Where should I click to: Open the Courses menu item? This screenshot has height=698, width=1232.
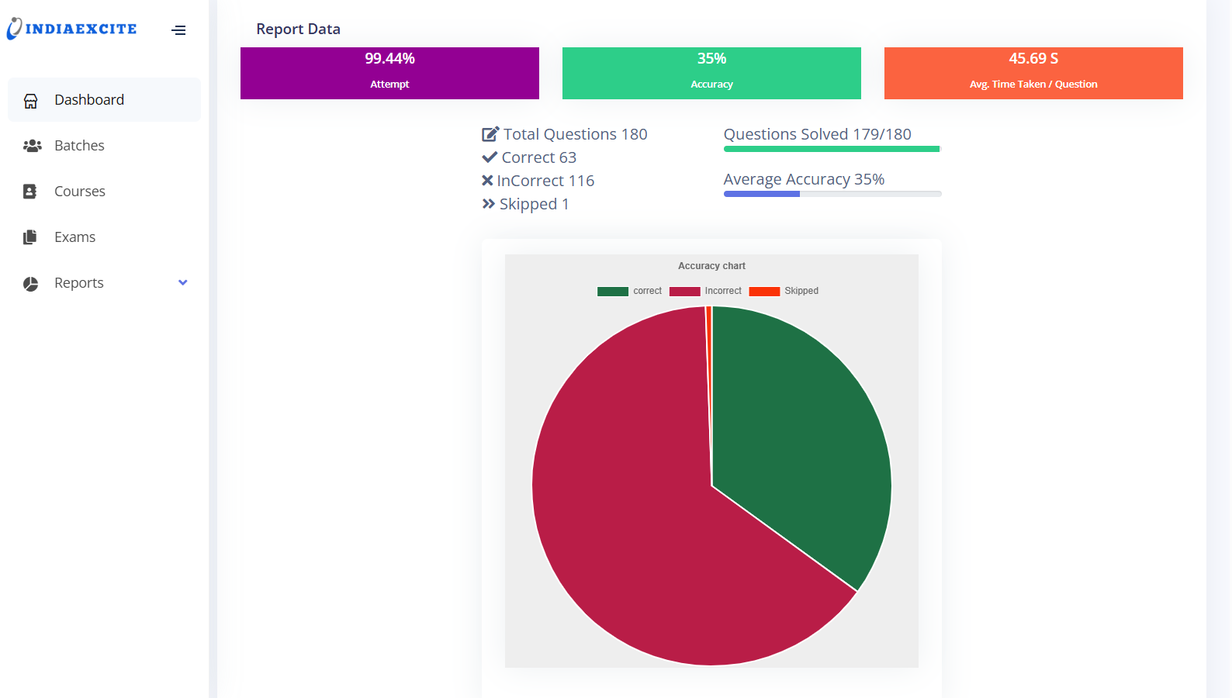point(80,192)
